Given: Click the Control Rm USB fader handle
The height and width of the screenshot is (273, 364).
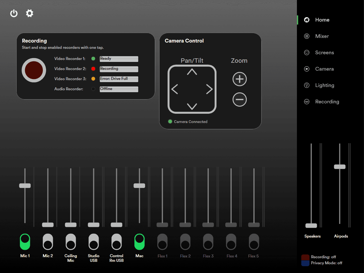Looking at the screenshot, I should 116,225.
